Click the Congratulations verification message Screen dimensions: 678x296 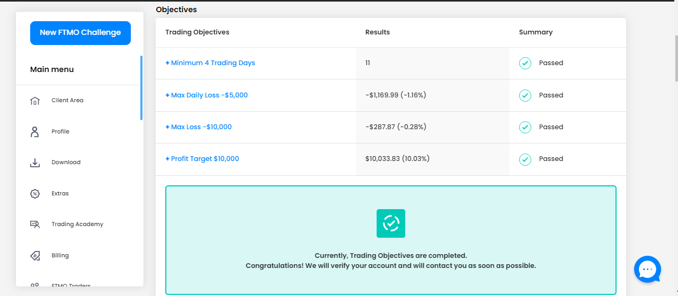point(391,266)
